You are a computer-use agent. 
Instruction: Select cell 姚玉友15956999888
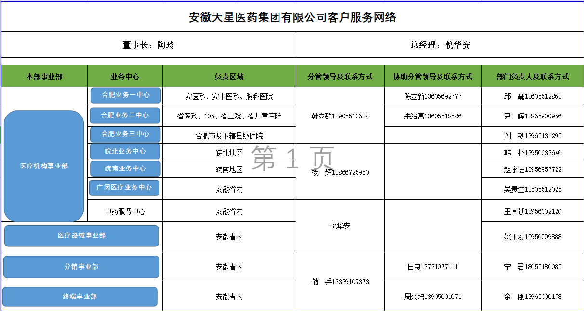tap(532, 237)
